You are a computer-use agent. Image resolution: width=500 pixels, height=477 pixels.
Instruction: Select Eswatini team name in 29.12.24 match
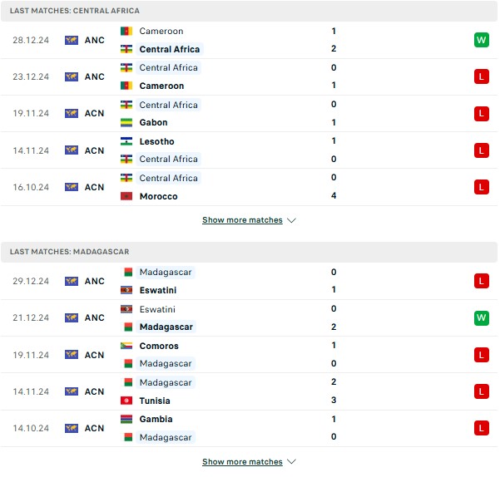pos(158,290)
